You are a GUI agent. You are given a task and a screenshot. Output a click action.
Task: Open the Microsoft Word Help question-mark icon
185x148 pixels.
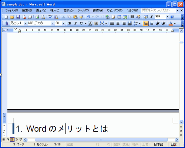tap(172, 17)
